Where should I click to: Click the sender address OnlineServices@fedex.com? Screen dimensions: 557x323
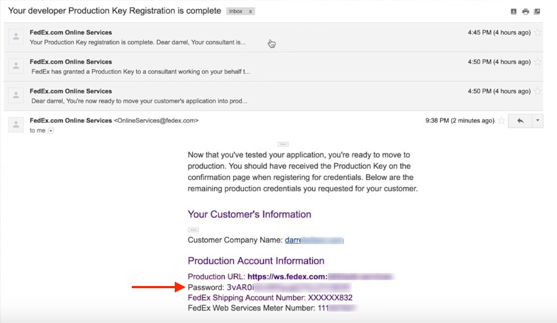[156, 121]
